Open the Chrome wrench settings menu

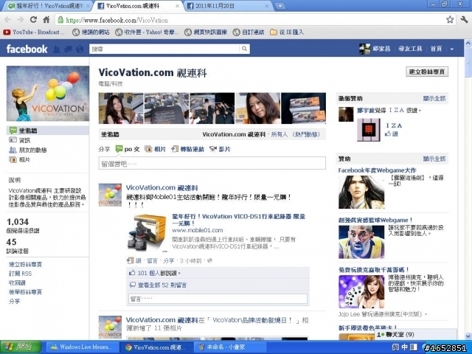click(x=464, y=20)
